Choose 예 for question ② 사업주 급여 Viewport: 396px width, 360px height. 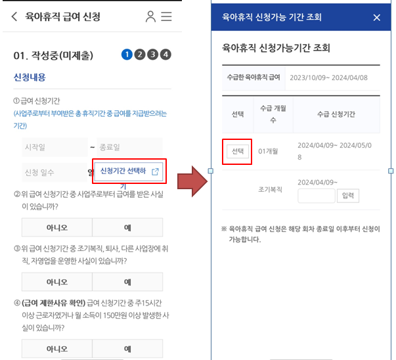tap(127, 227)
